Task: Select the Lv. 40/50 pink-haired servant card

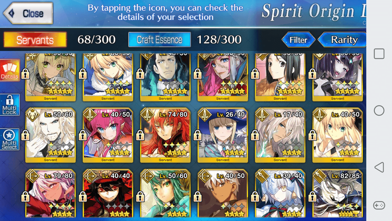Action: pos(108,135)
